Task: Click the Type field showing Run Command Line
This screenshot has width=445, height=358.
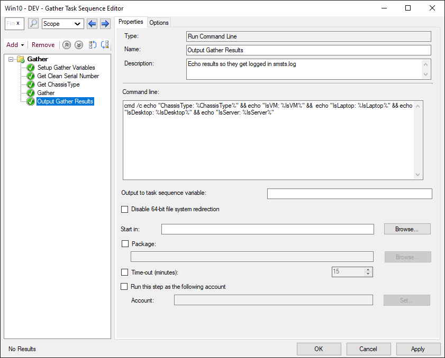Action: [308, 36]
